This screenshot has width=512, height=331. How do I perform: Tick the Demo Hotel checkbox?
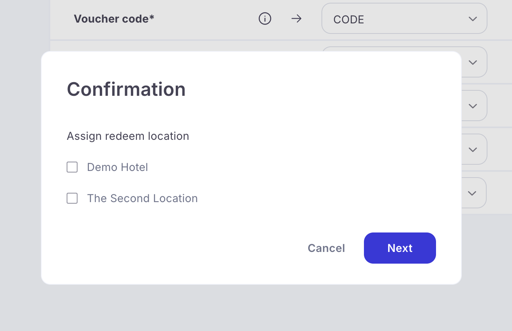pyautogui.click(x=72, y=167)
